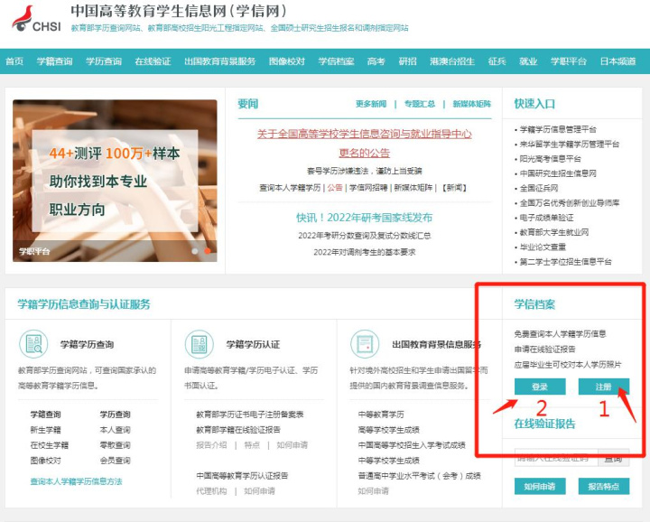This screenshot has width=650, height=522.
Task: Open 零散查询 link
Action: [x=115, y=445]
